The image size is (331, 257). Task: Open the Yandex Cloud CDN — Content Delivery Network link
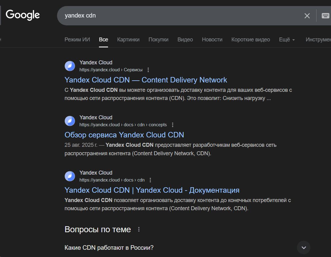[x=146, y=80]
